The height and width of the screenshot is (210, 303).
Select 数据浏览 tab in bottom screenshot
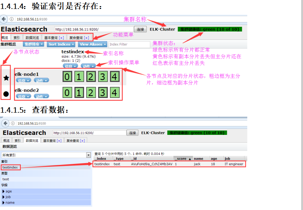[32, 141]
